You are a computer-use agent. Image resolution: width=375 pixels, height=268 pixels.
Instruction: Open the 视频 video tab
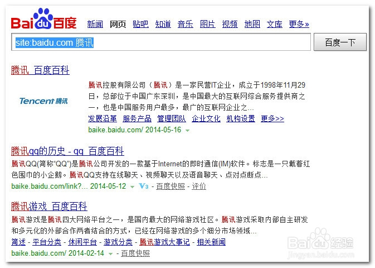[230, 24]
